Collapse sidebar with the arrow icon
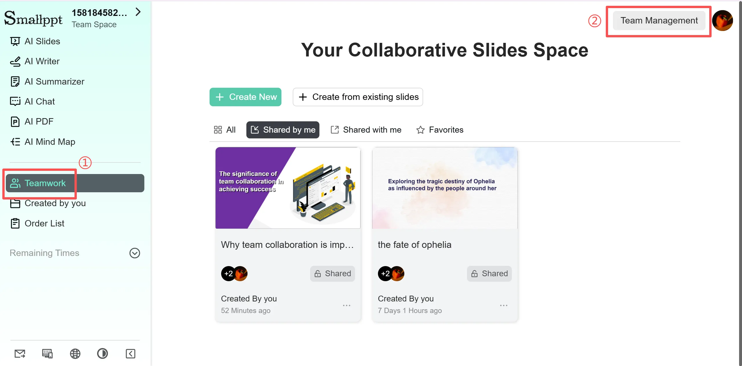This screenshot has height=366, width=742. tap(130, 354)
